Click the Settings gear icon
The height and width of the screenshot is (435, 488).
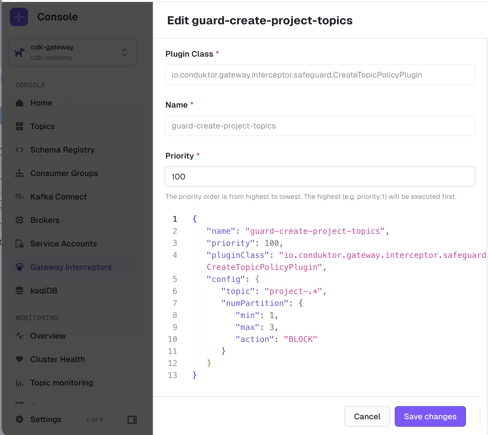click(19, 419)
